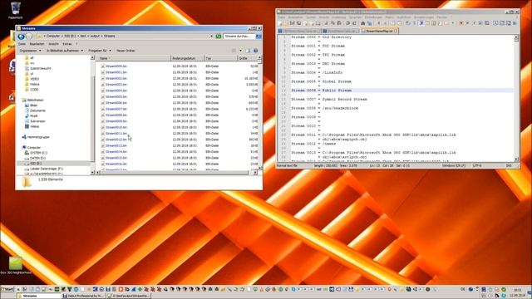Click the Zoom Out icon in Notepad++

click(385, 23)
